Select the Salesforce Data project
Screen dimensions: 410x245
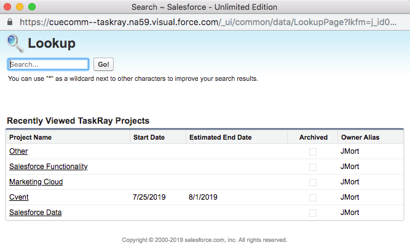point(35,213)
